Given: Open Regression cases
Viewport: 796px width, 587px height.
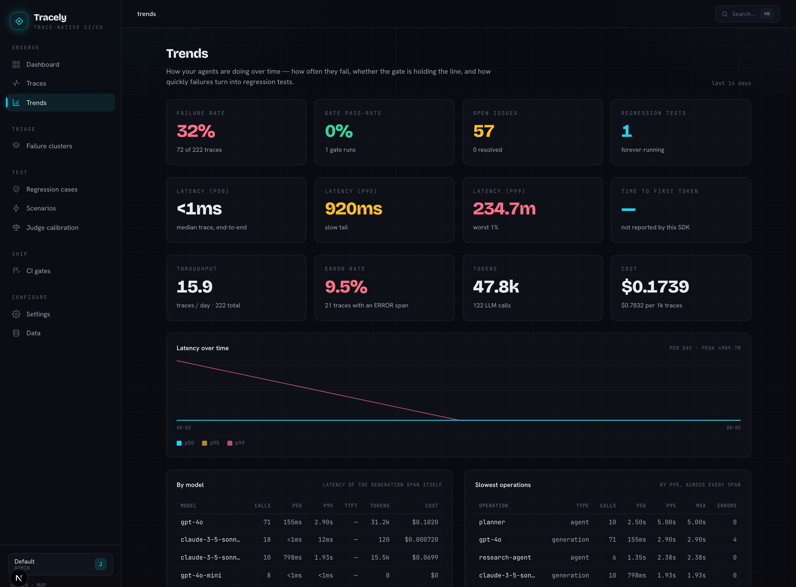Looking at the screenshot, I should pyautogui.click(x=60, y=189).
